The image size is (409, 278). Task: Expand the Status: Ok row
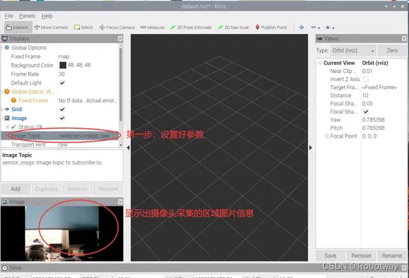click(x=7, y=127)
